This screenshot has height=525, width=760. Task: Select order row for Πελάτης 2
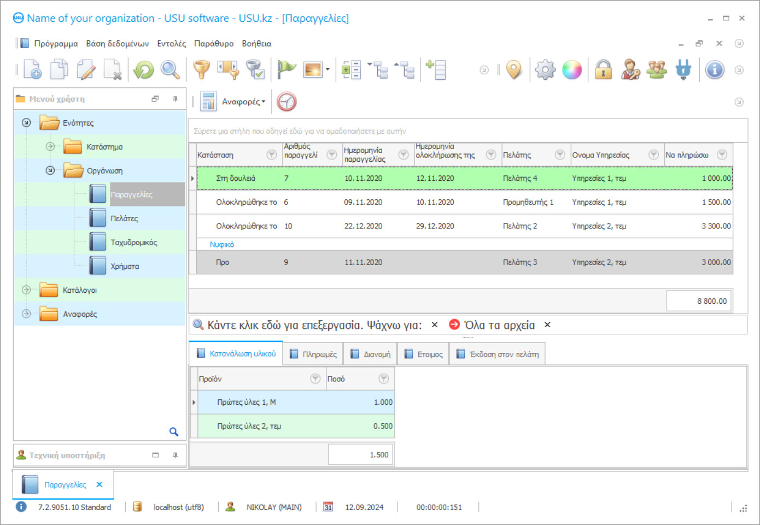[x=465, y=226]
